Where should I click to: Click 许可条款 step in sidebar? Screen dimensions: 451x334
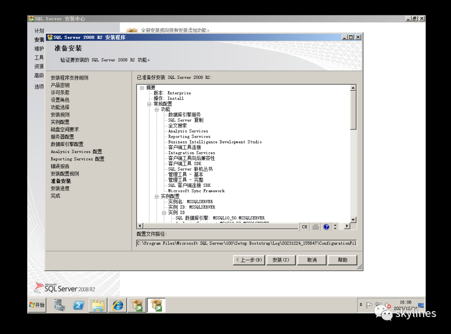click(x=60, y=93)
